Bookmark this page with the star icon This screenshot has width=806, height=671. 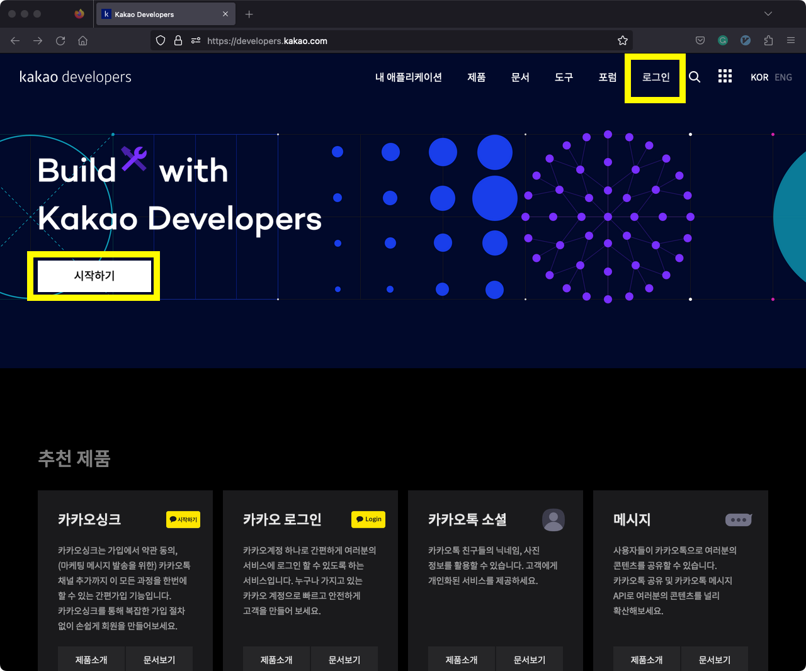click(623, 41)
